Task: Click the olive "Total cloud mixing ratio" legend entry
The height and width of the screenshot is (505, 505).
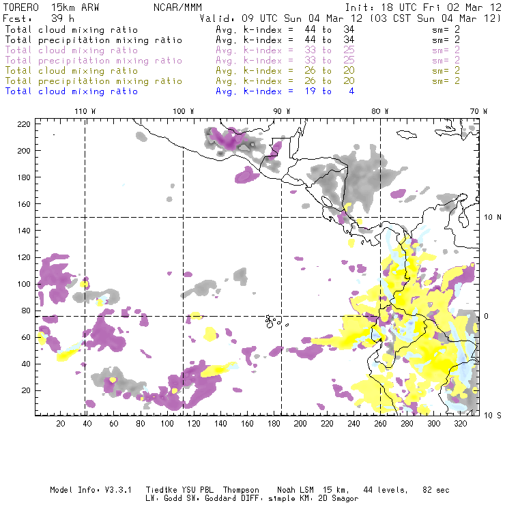Action: coord(72,71)
